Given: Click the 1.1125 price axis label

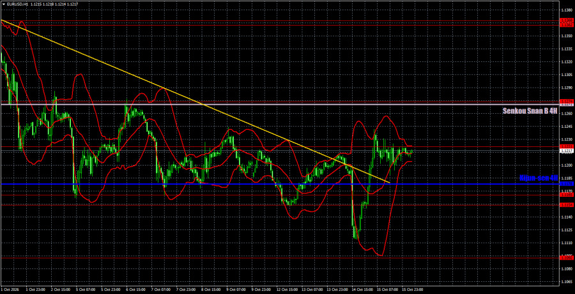Looking at the screenshot, I should 565,230.
